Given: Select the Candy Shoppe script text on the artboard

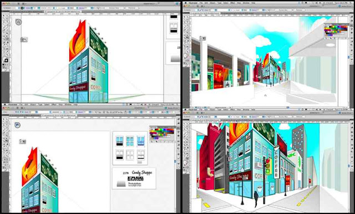Looking at the screenshot, I should (142, 172).
